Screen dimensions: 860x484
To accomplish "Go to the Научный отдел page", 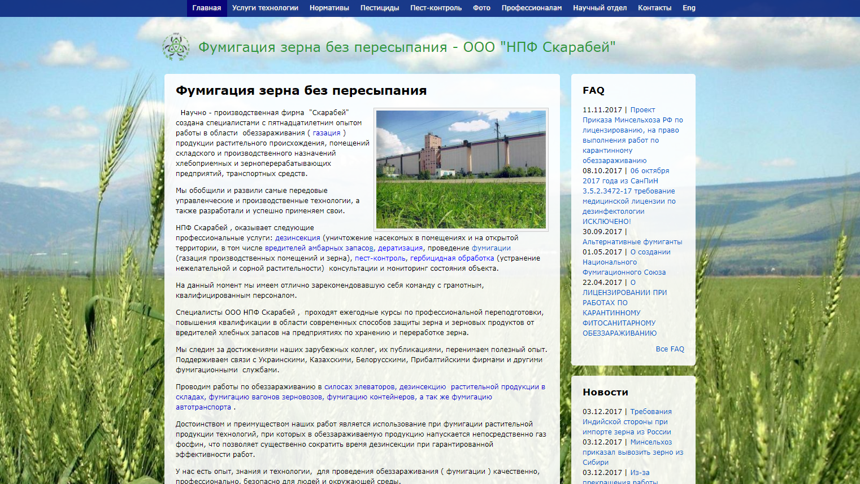I will click(x=600, y=8).
